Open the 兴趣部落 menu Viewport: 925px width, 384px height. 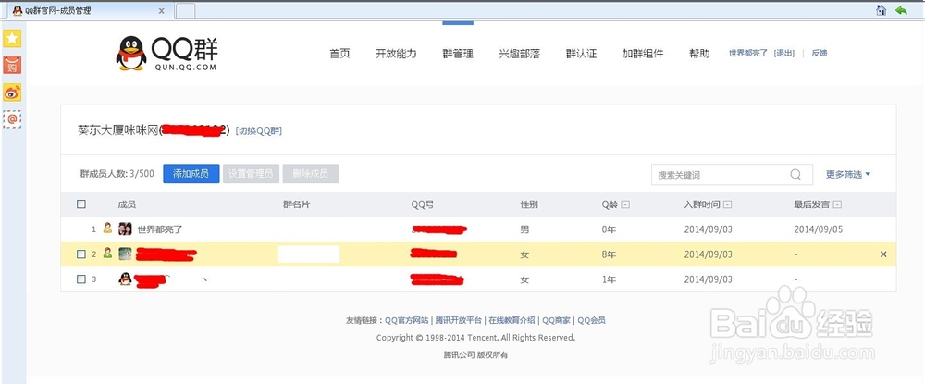pyautogui.click(x=519, y=53)
